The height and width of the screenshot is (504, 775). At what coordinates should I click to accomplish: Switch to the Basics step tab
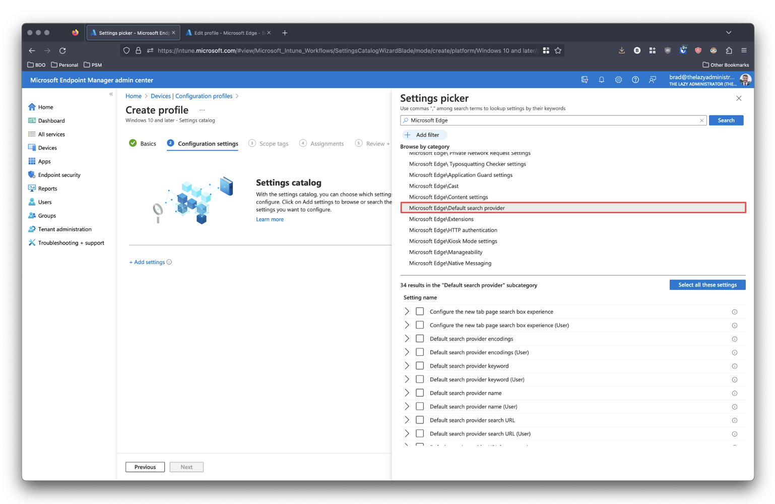(143, 144)
